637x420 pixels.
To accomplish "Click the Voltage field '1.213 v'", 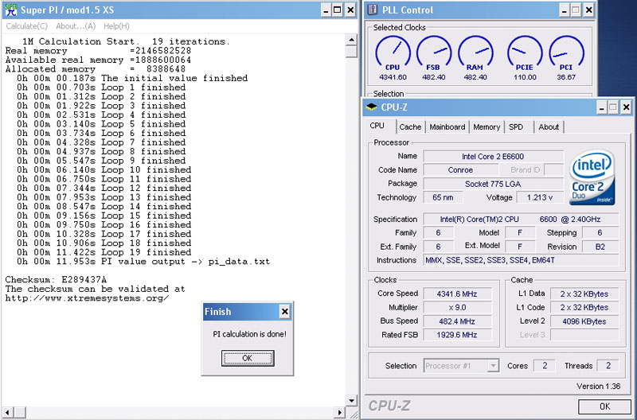I will click(540, 197).
